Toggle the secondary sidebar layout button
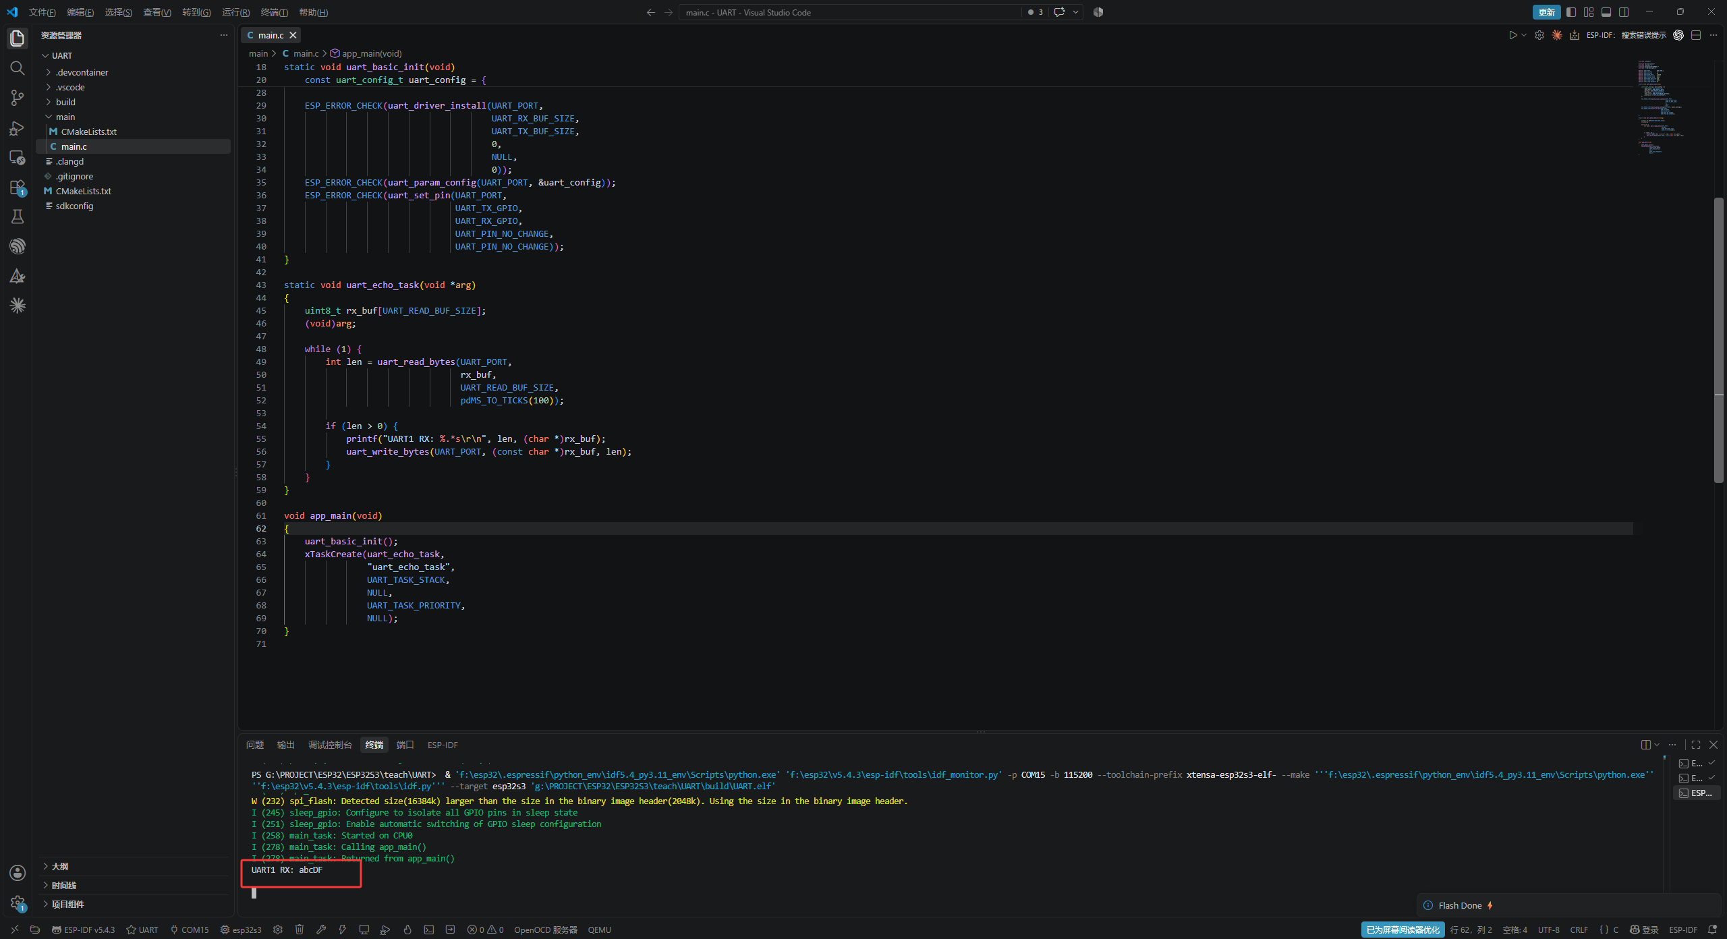 [1624, 12]
